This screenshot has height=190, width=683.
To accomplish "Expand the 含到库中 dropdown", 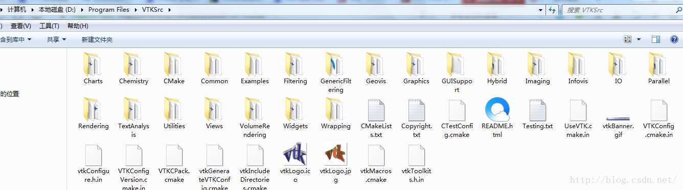I will tap(16, 39).
